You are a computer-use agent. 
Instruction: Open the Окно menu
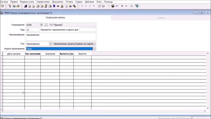[99, 2]
